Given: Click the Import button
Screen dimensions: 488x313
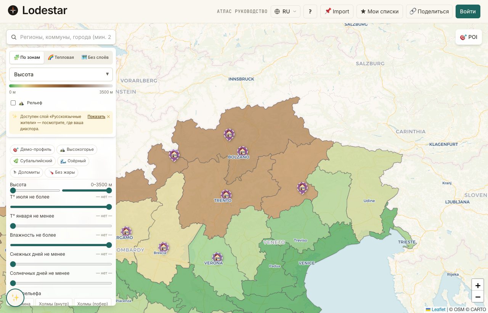Looking at the screenshot, I should point(337,11).
